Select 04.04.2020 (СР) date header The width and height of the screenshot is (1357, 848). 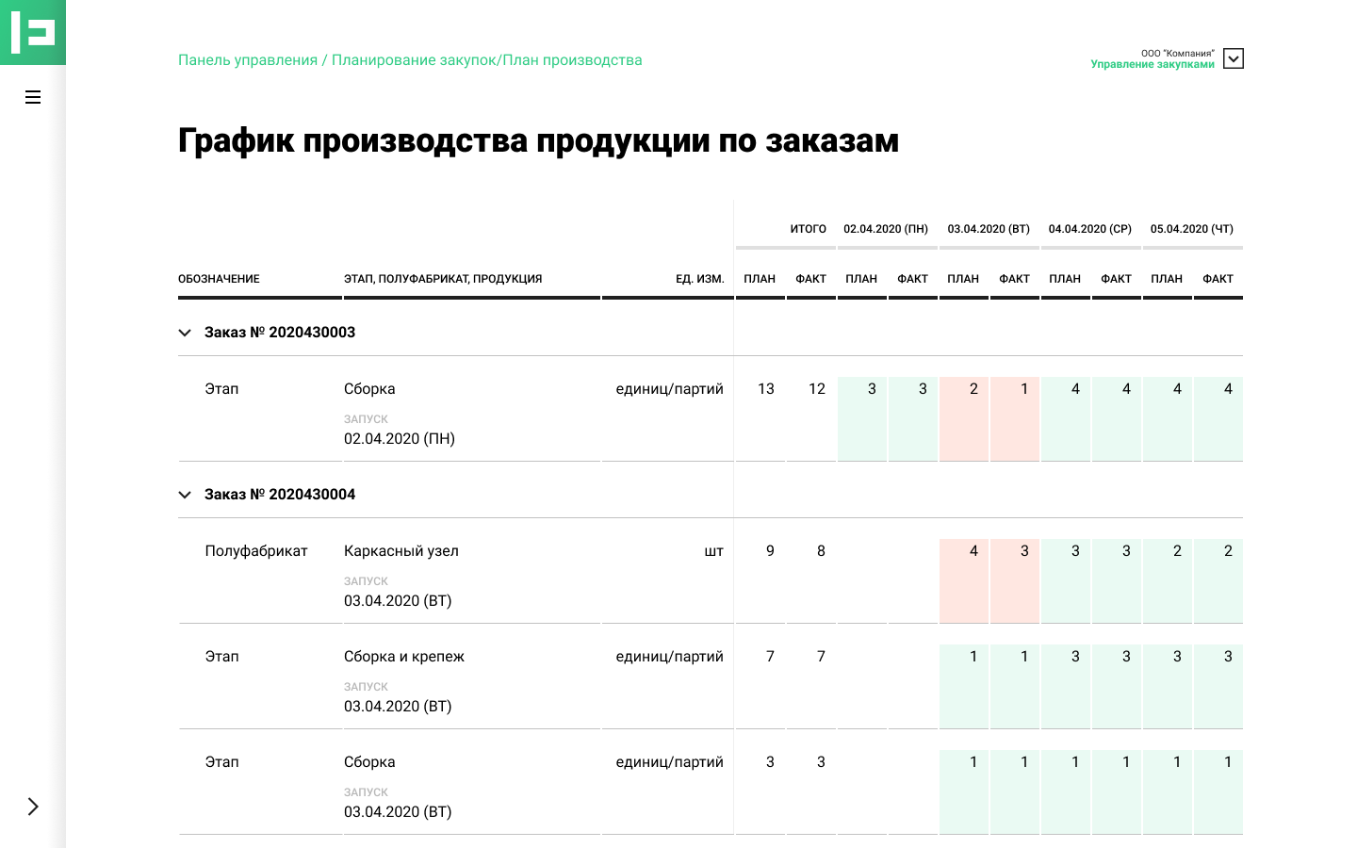click(1090, 229)
